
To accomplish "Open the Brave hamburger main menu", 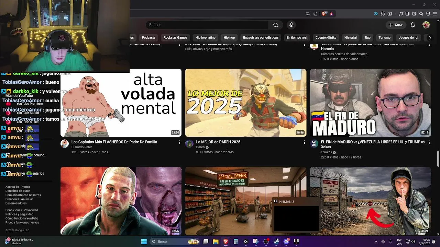I will click(435, 14).
